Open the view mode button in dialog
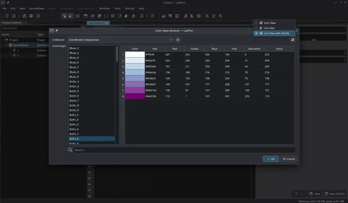The height and width of the screenshot is (203, 348). (x=293, y=40)
